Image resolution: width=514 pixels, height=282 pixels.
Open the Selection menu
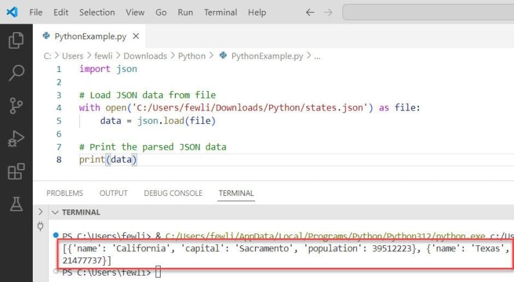[x=97, y=12]
